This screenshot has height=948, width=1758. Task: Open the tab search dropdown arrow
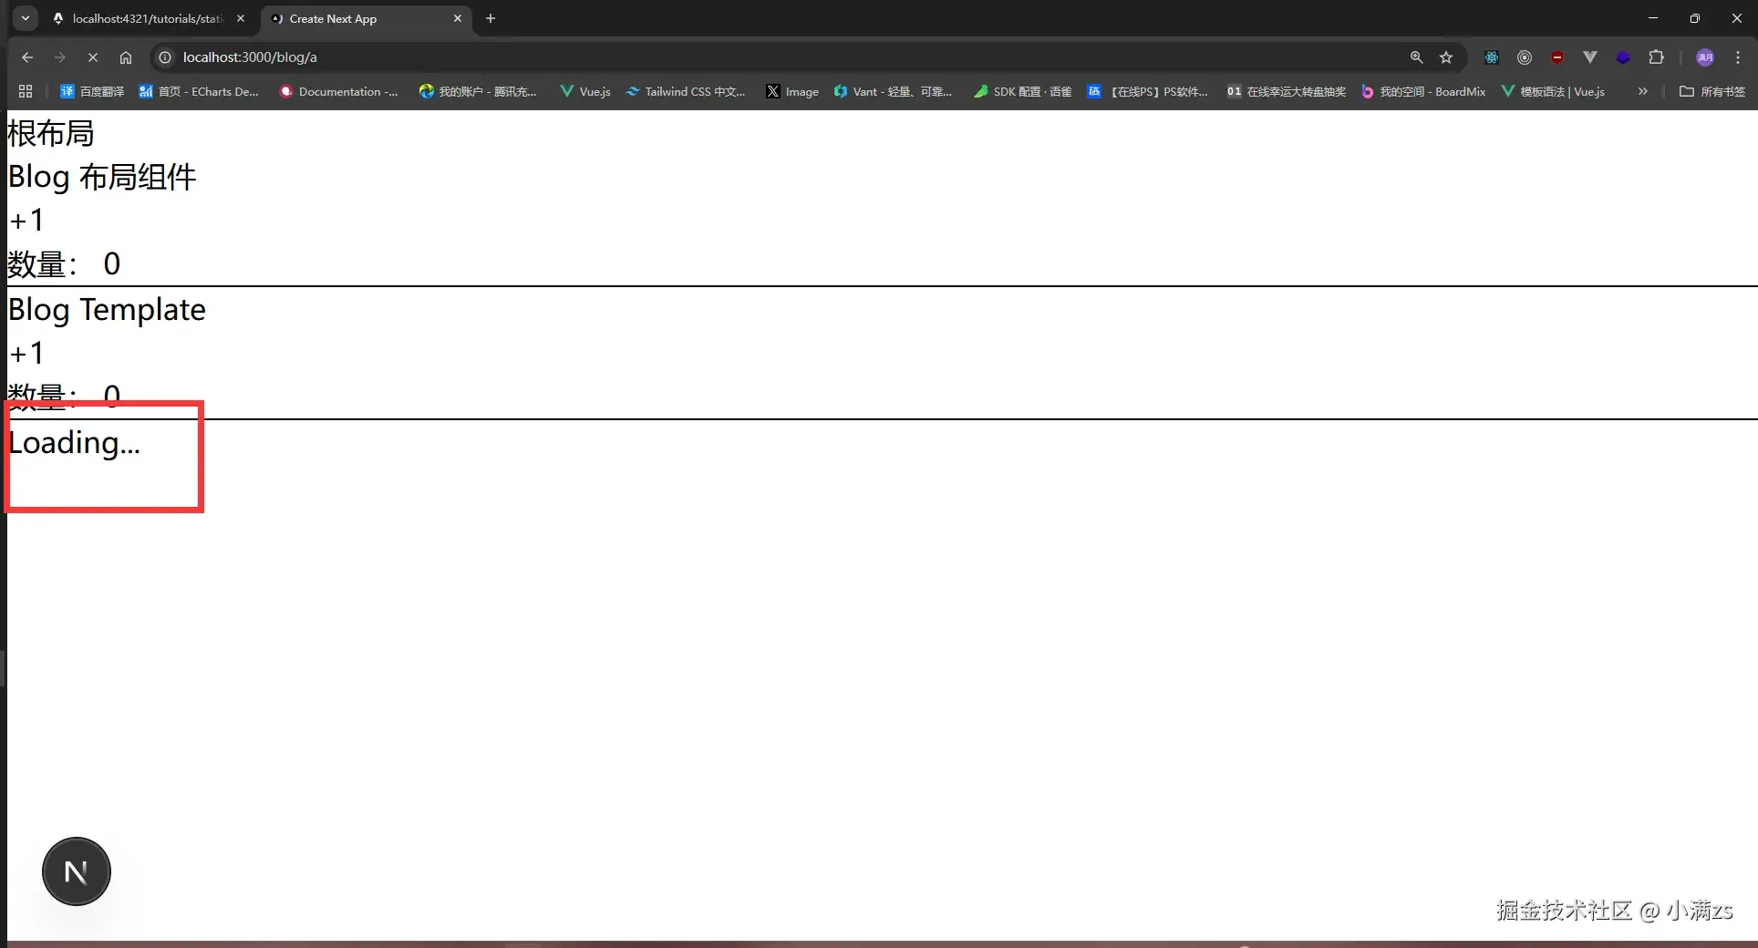[x=26, y=18]
